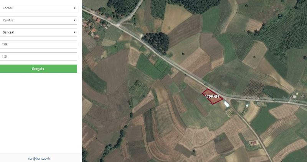Select the red highlighted parcel on the map
Viewport: 307px width, 162px height.
point(212,96)
